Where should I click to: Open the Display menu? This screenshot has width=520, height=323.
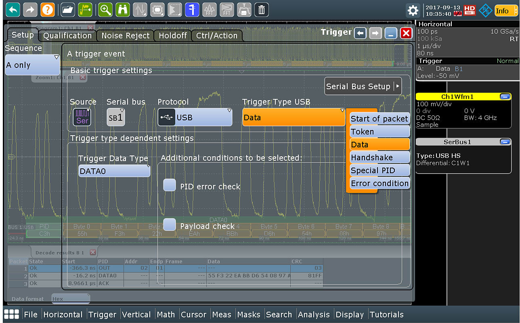pyautogui.click(x=350, y=315)
